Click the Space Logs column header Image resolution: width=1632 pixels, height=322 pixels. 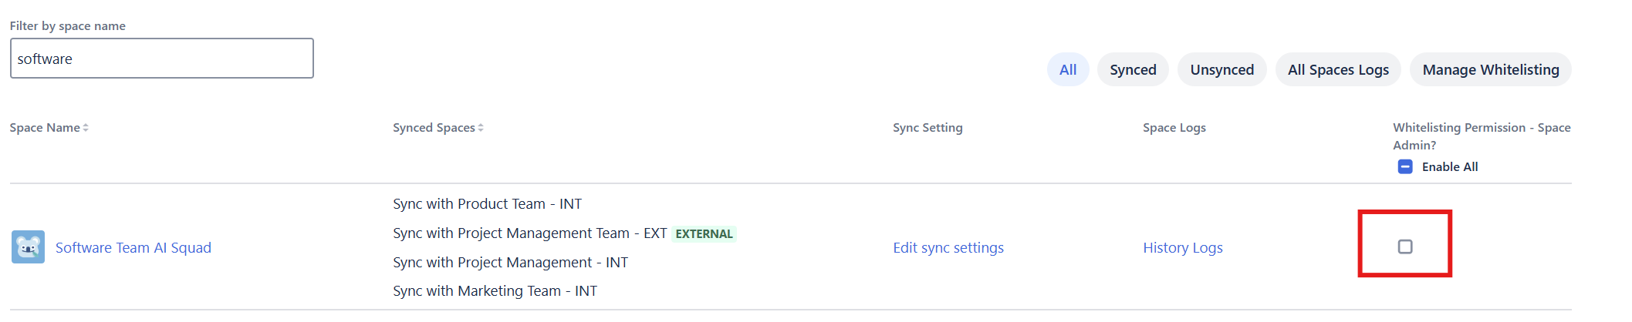coord(1174,128)
